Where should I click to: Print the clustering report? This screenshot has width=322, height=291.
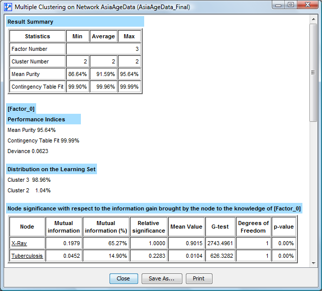click(x=199, y=278)
